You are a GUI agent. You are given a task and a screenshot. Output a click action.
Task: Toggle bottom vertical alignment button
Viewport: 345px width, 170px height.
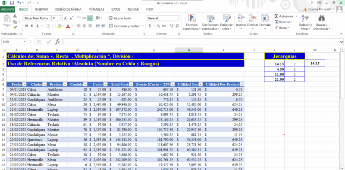click(x=90, y=18)
